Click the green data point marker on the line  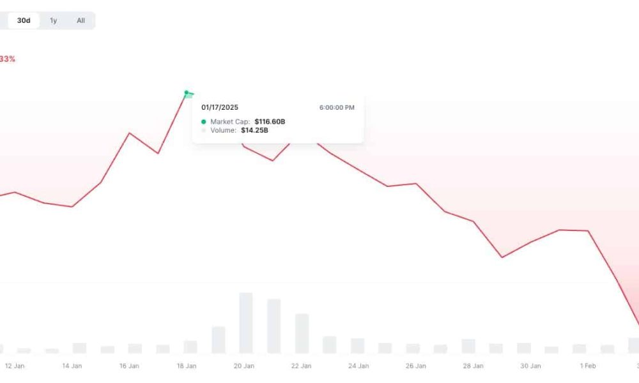coord(187,93)
